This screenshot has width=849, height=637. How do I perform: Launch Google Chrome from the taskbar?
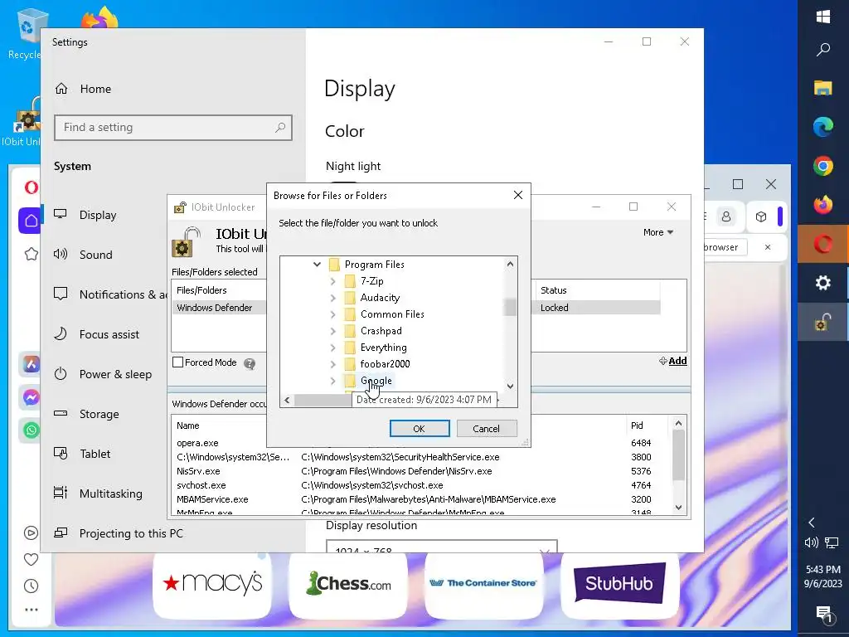point(823,166)
